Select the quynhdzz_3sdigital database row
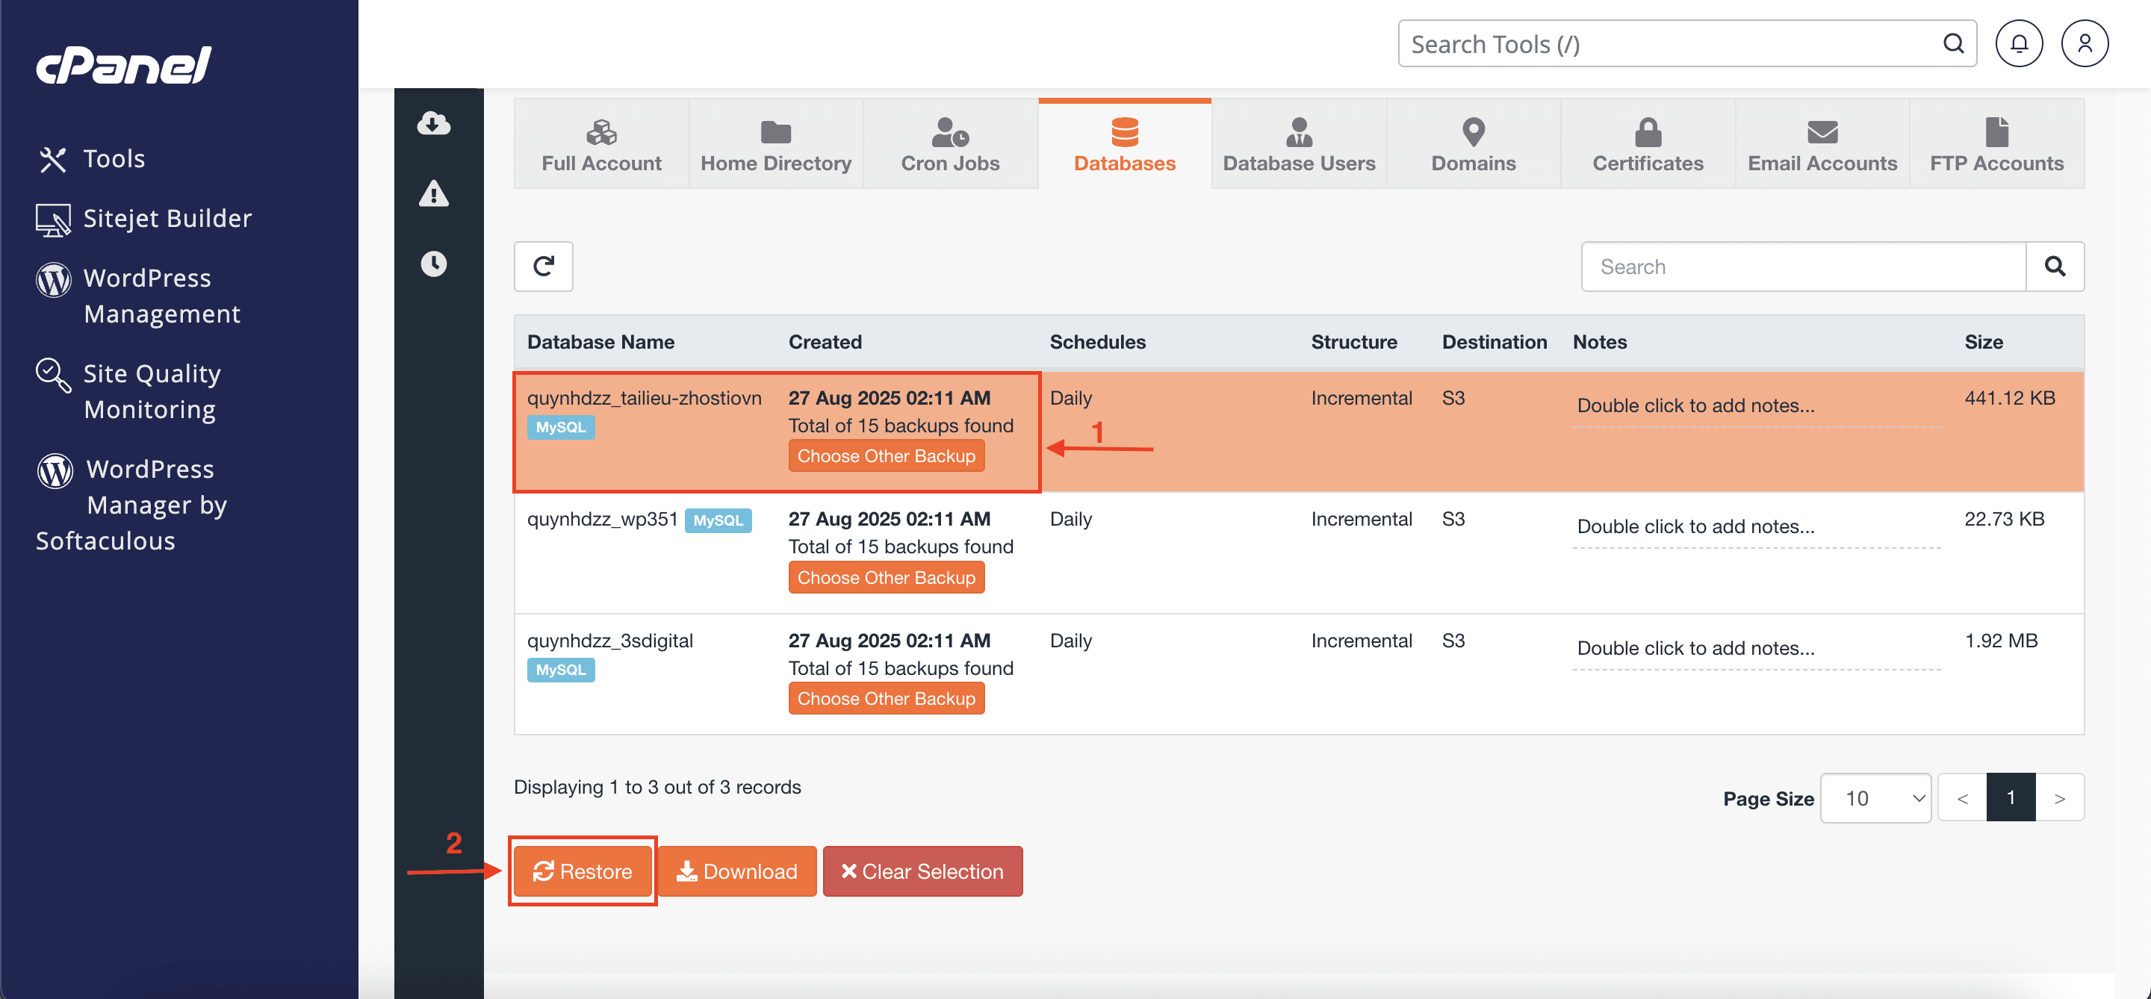The width and height of the screenshot is (2151, 999). [609, 641]
